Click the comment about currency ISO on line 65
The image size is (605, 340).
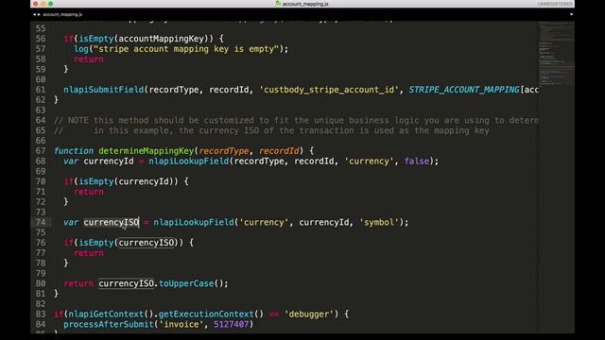click(x=271, y=130)
